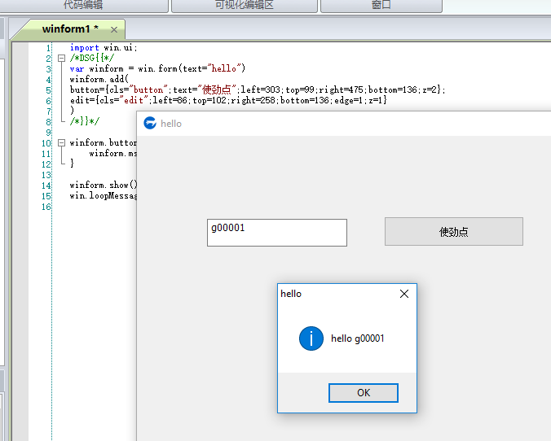Switch to the winform1 tab
Screen dimensions: 551x441
pyautogui.click(x=70, y=29)
